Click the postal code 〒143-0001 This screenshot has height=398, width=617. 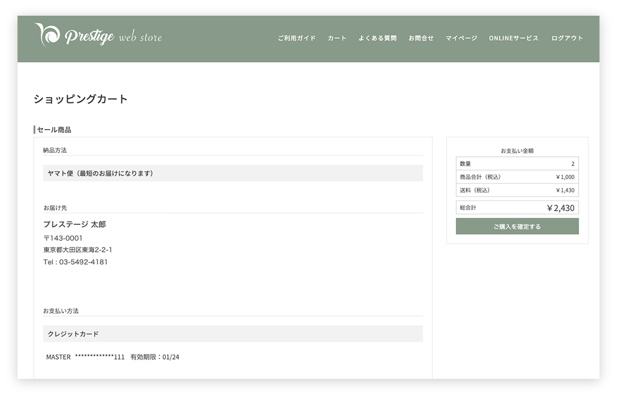[x=63, y=238]
